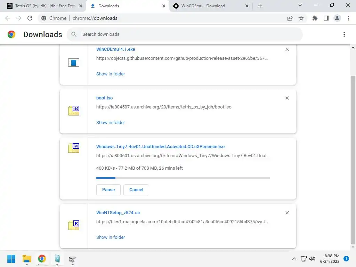Open the clock showing 8:38 PM
356x267 pixels.
click(330, 259)
